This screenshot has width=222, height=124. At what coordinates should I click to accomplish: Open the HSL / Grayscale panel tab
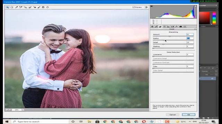pos(164,27)
